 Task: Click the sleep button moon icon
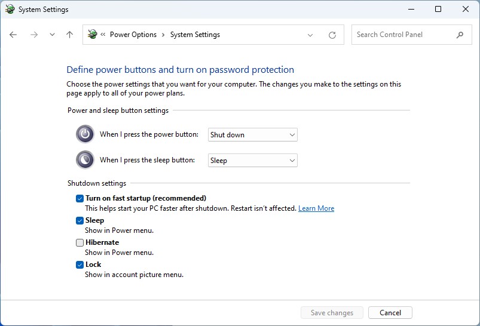(x=85, y=159)
